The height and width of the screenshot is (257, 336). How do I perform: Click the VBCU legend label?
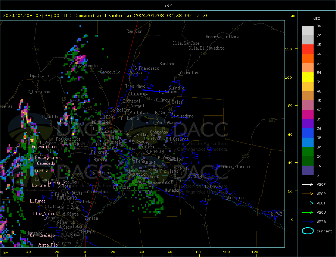(321, 213)
